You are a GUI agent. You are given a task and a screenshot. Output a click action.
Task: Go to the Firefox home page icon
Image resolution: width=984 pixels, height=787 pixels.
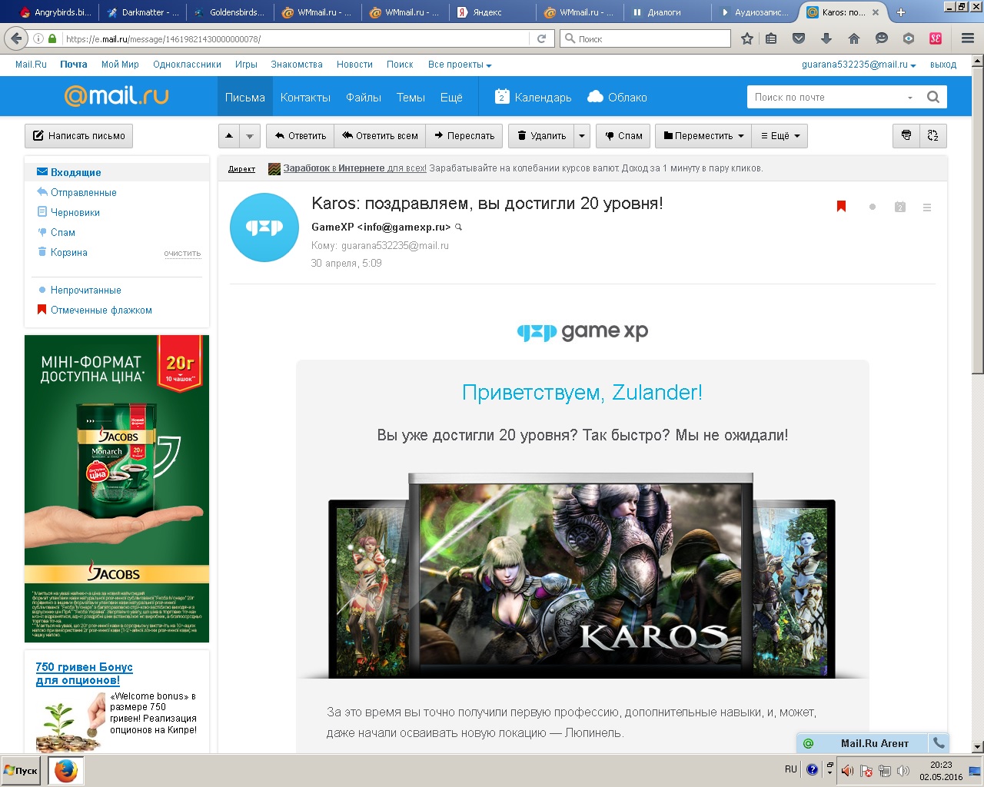[x=853, y=38]
